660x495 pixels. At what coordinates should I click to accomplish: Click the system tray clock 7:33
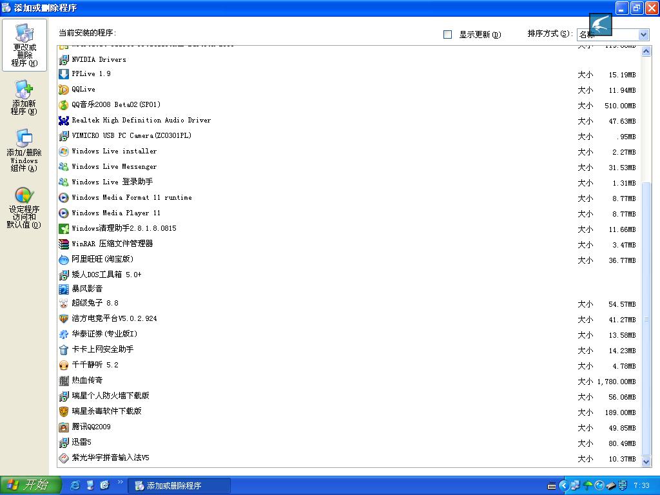641,486
